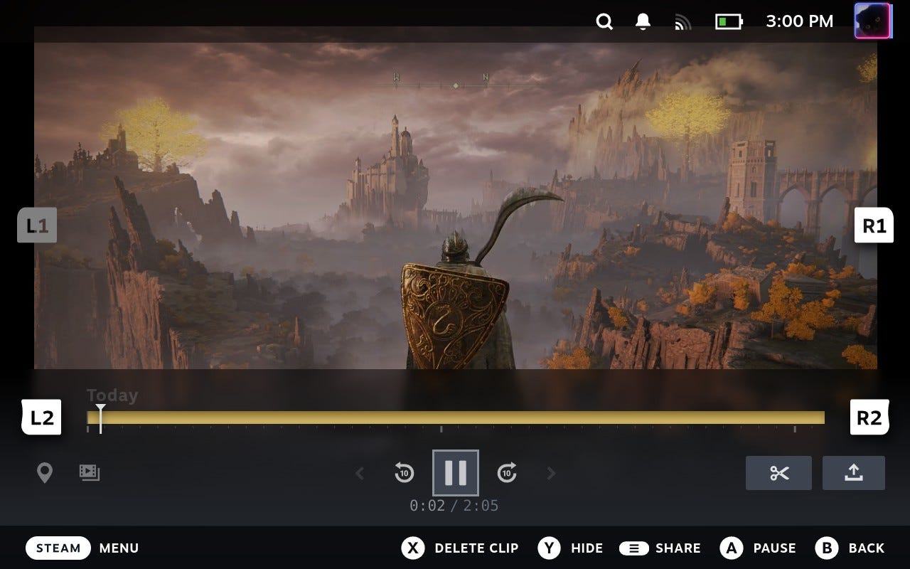This screenshot has width=910, height=569.
Task: Click the R2 trigger hint
Action: (x=869, y=418)
